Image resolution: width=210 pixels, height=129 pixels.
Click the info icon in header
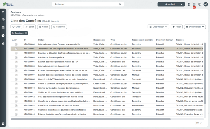pyautogui.click(x=200, y=4)
